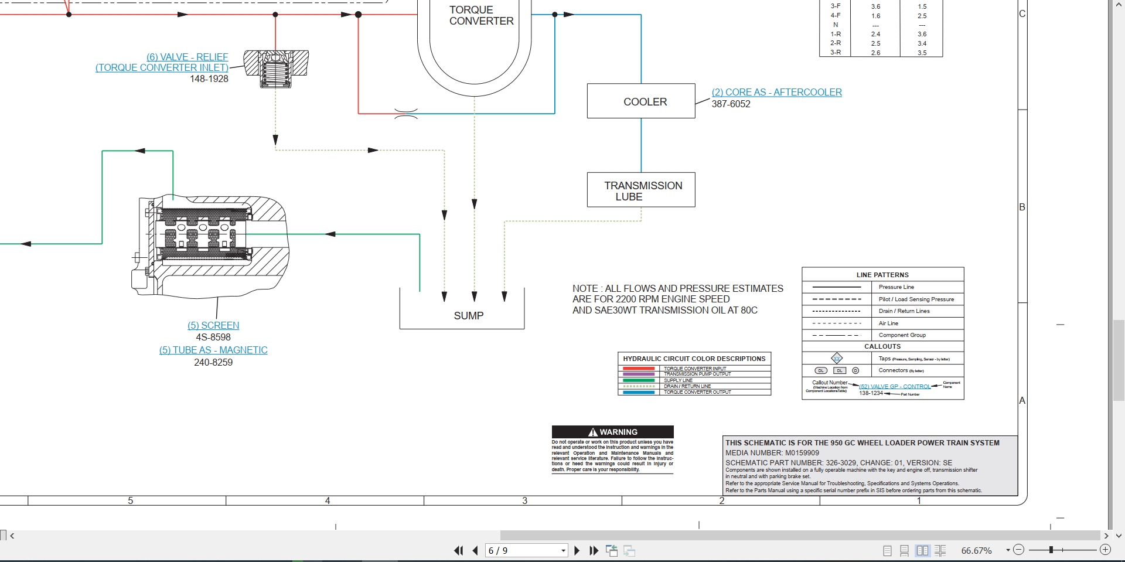Viewport: 1125px width, 562px height.
Task: Click the Component Group entry
Action: click(902, 335)
